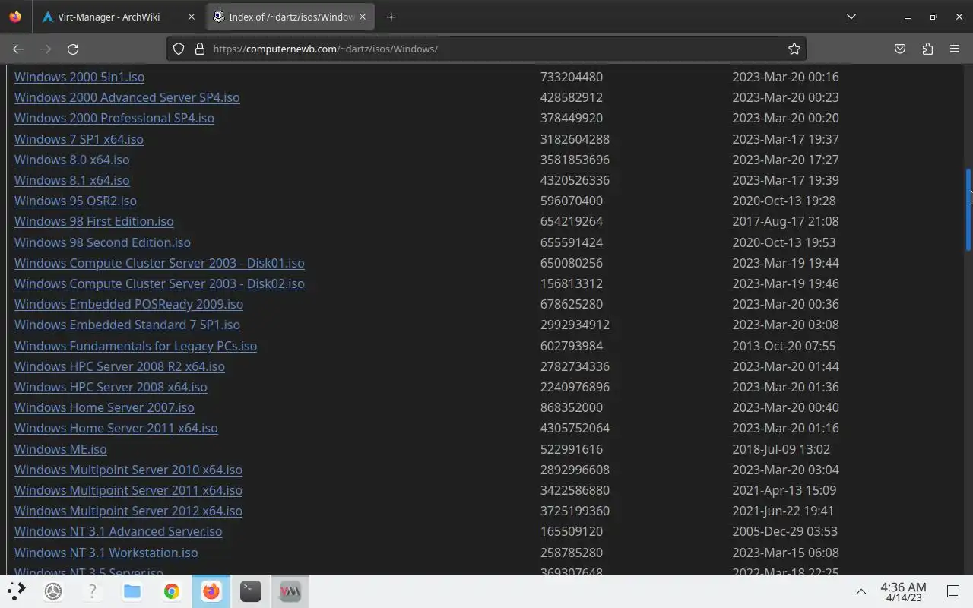Close the Virt-Manager ArchWiki tab
Viewport: 973px width, 608px height.
point(191,17)
